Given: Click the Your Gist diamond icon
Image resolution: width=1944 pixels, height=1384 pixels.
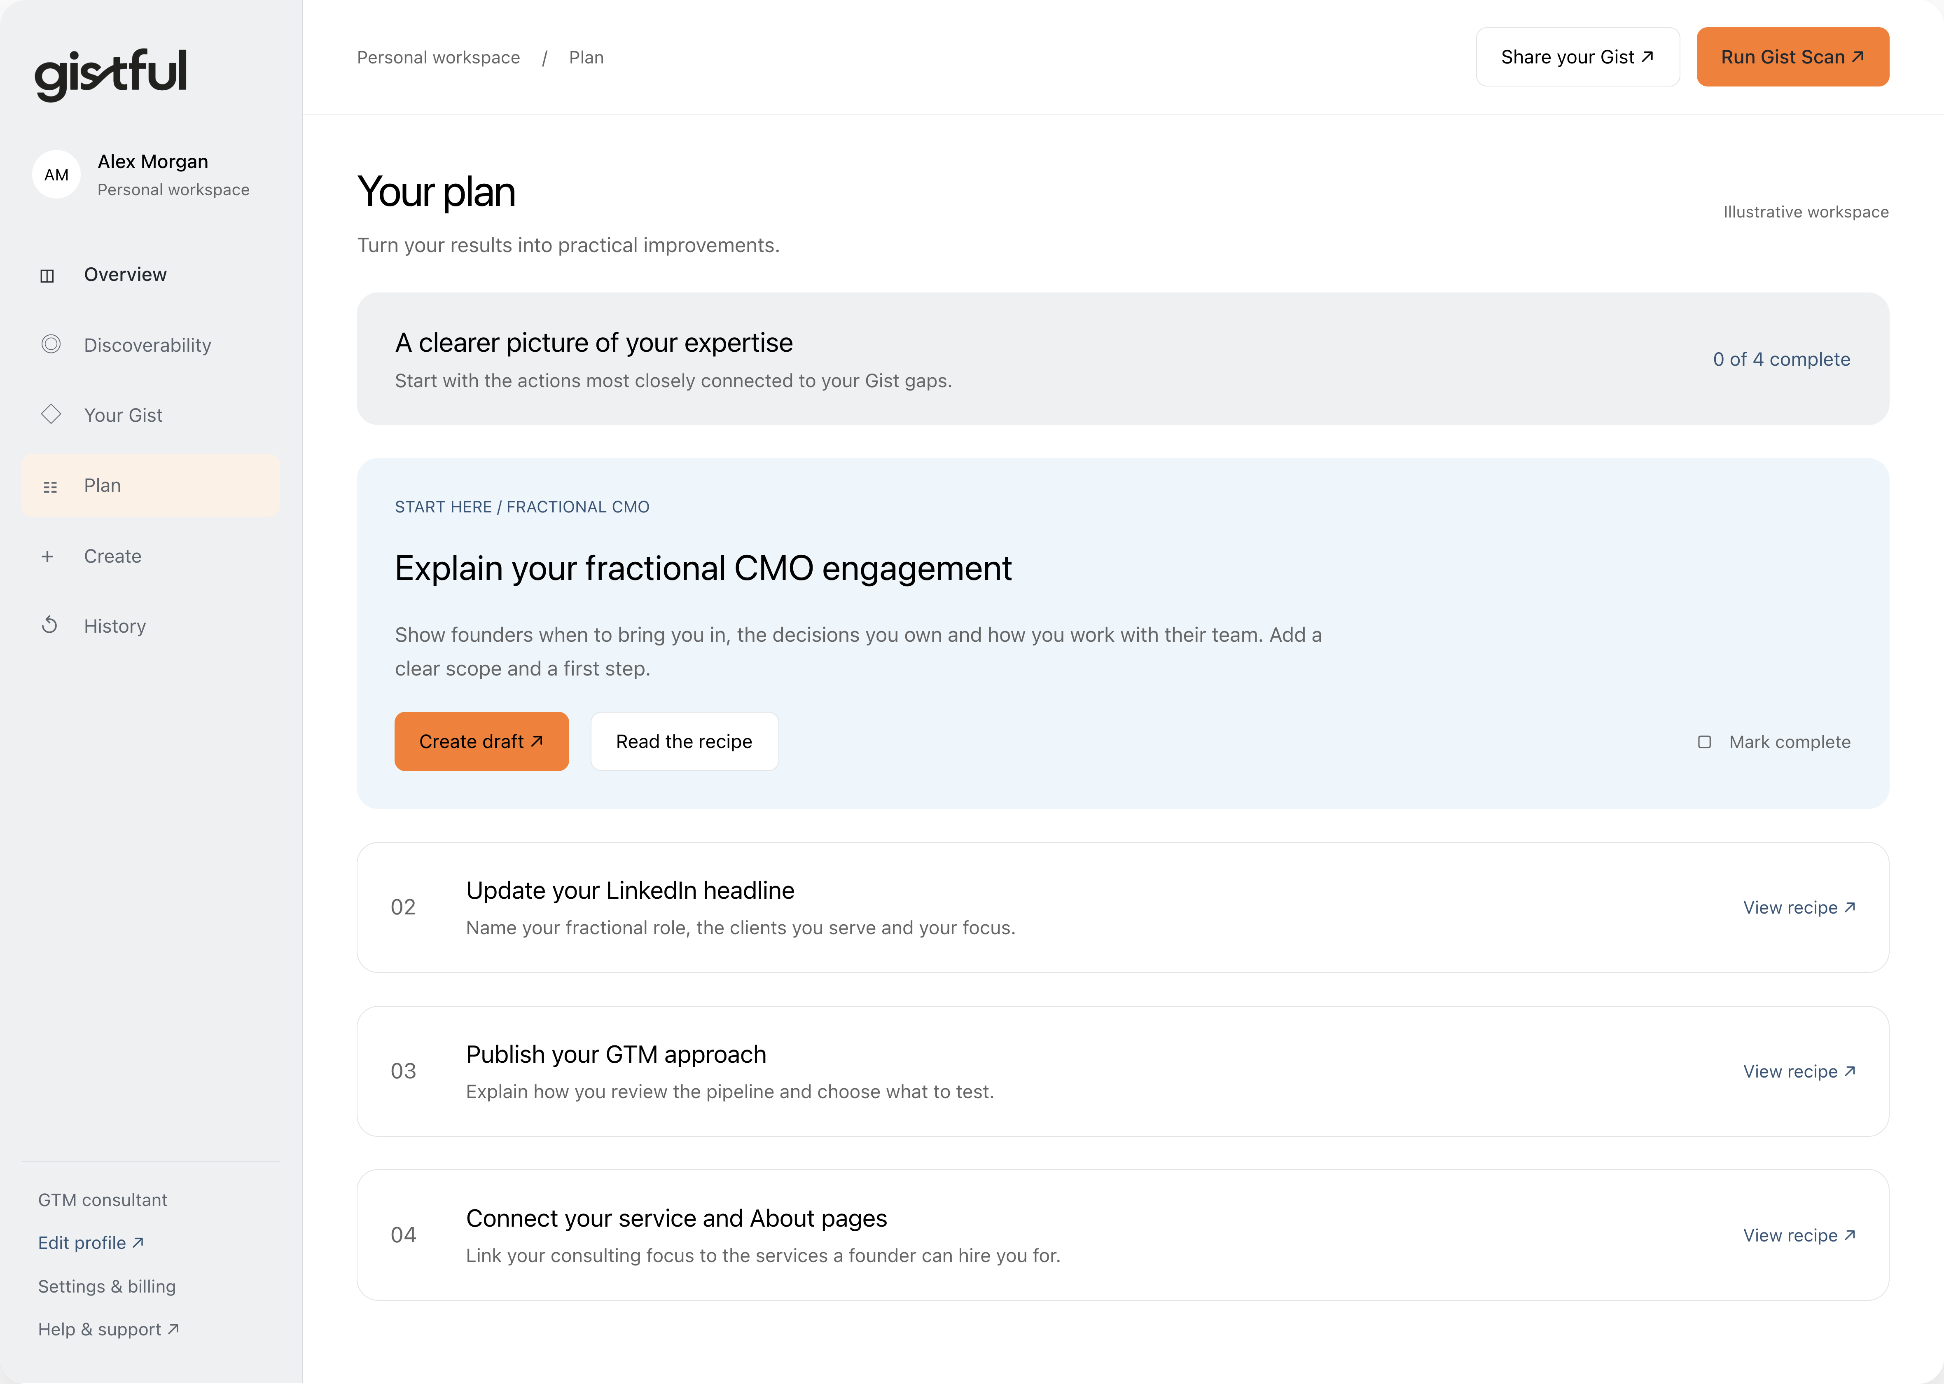Looking at the screenshot, I should 51,414.
